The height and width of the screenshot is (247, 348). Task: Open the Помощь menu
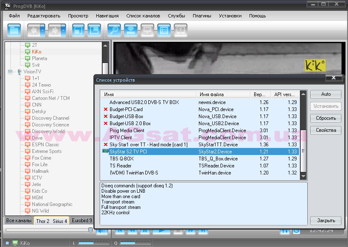(257, 16)
